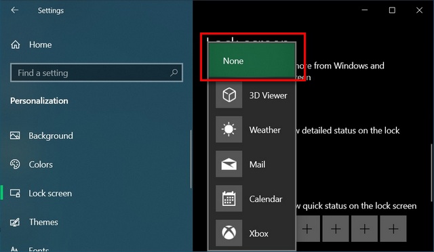Screen dimensions: 434x252
Task: Open the Lock screen settings page
Action: click(x=50, y=193)
